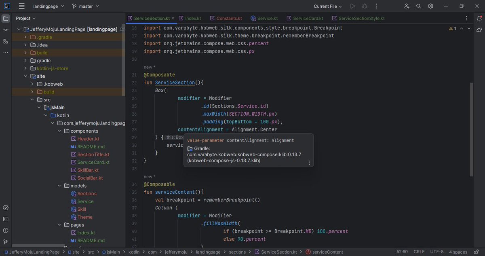Open the Commit tool window
Viewport: 485px width, 256px height.
[6, 30]
